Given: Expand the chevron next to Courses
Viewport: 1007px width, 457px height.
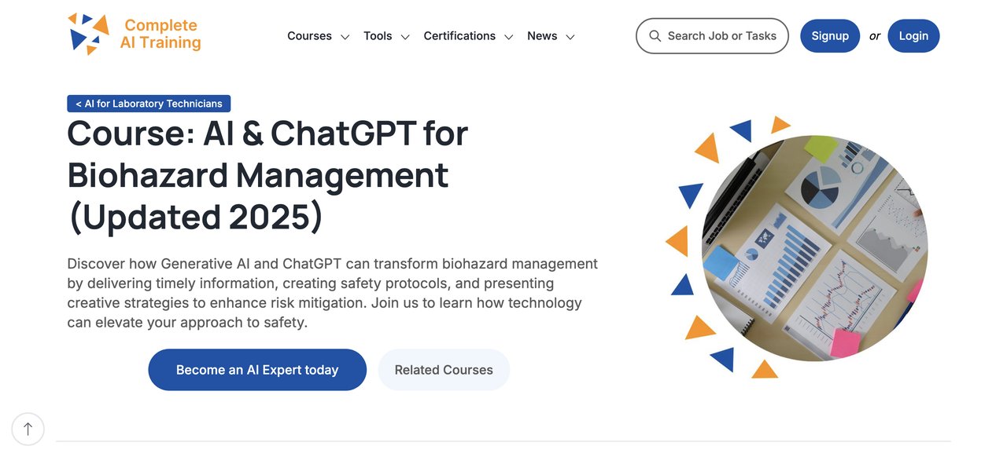Looking at the screenshot, I should pos(345,37).
